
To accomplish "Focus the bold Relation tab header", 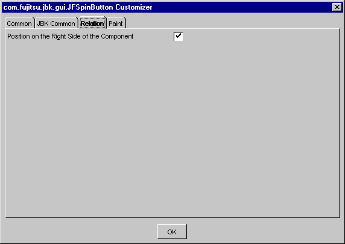I will pos(92,23).
